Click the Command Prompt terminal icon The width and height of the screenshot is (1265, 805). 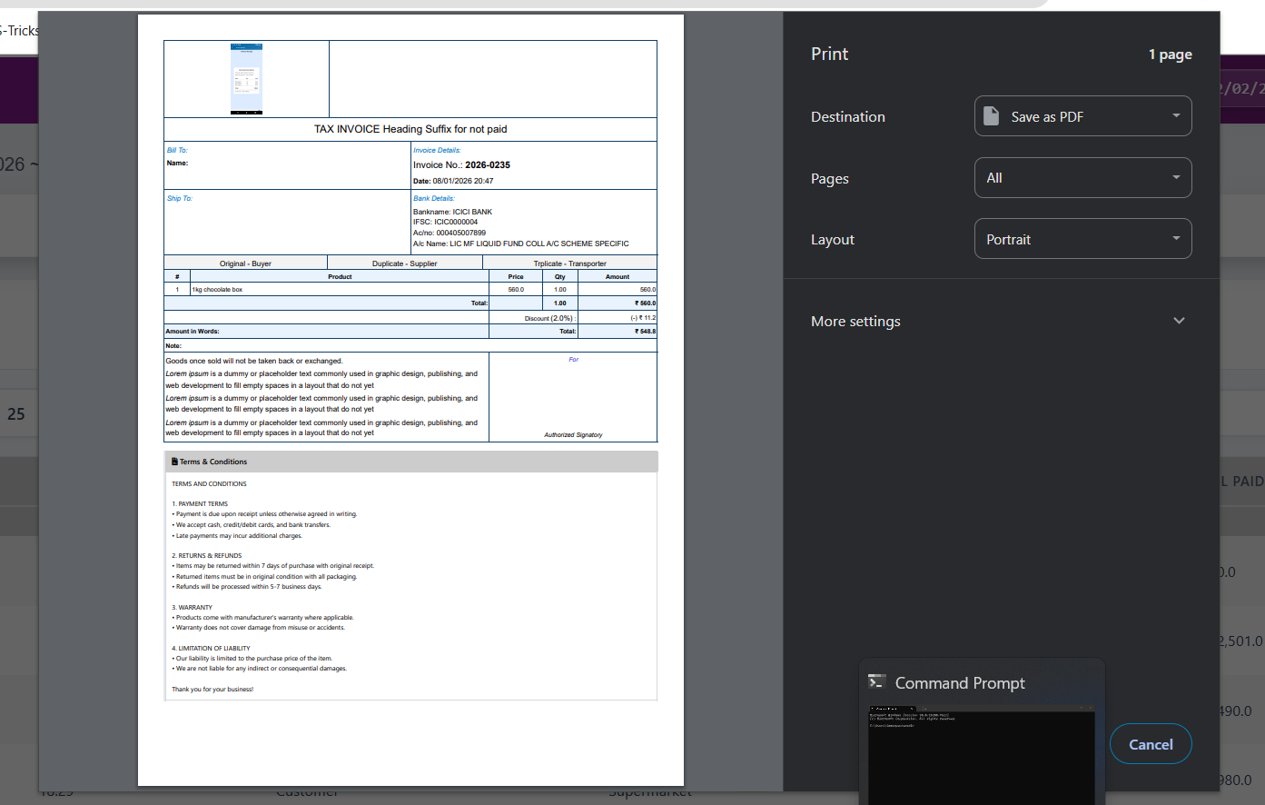tap(876, 682)
